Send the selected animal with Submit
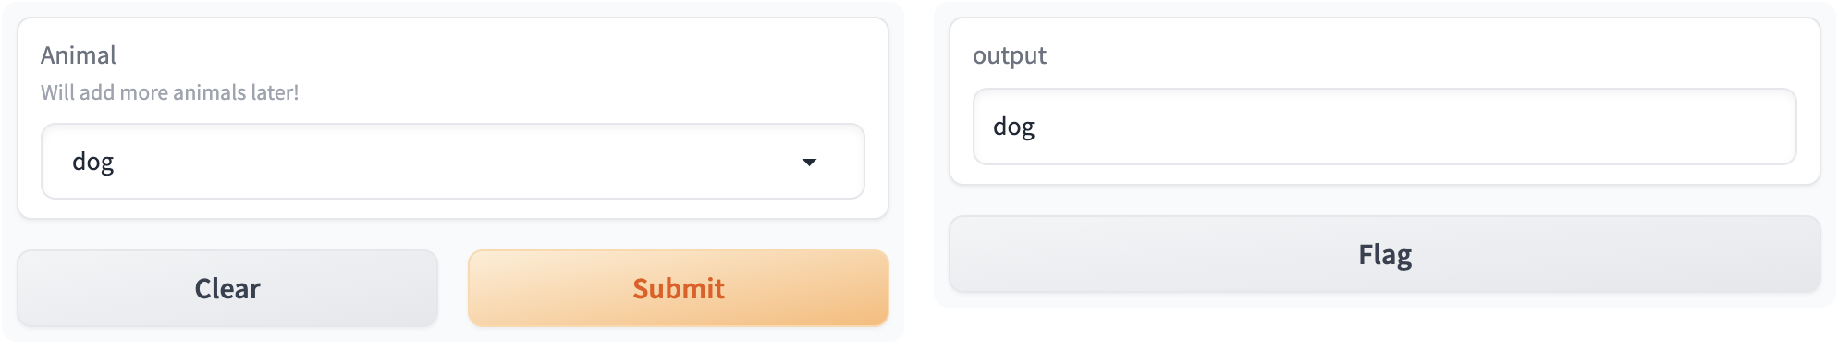Image resolution: width=1838 pixels, height=351 pixels. [679, 288]
